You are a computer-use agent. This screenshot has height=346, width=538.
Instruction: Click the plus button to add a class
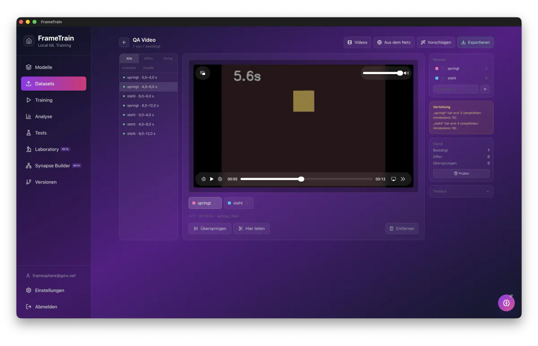click(x=485, y=89)
